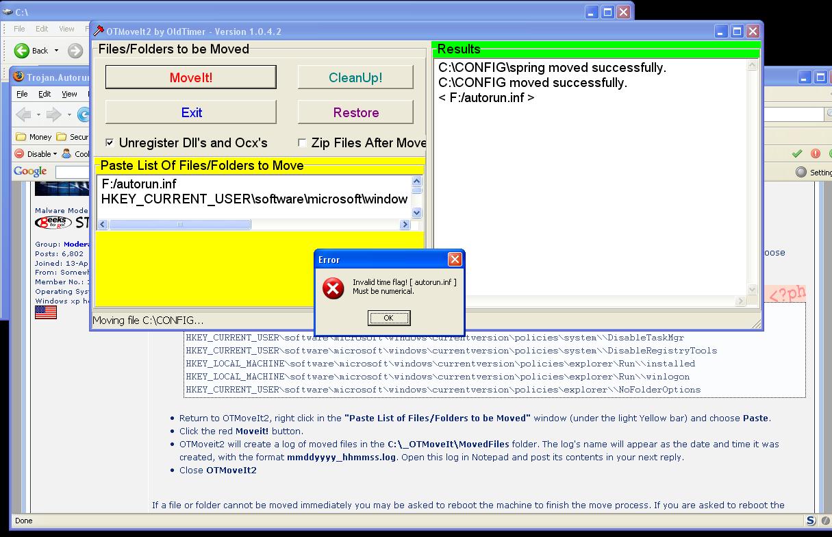Click the red MoveIt! button
This screenshot has width=832, height=537.
coord(191,77)
